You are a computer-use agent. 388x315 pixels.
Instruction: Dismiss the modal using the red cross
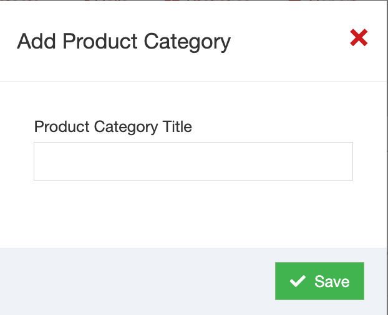(359, 39)
